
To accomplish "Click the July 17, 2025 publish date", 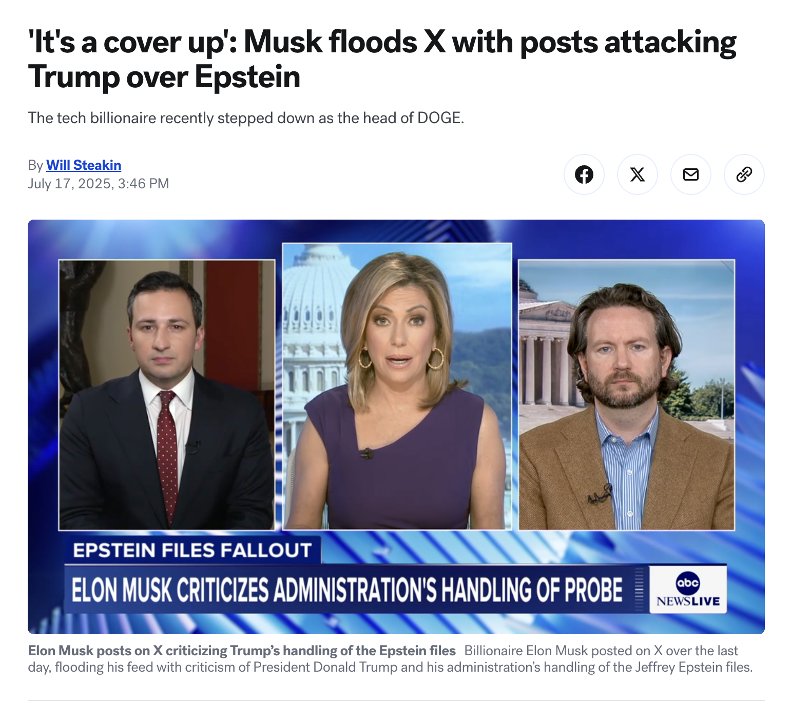I will click(98, 184).
